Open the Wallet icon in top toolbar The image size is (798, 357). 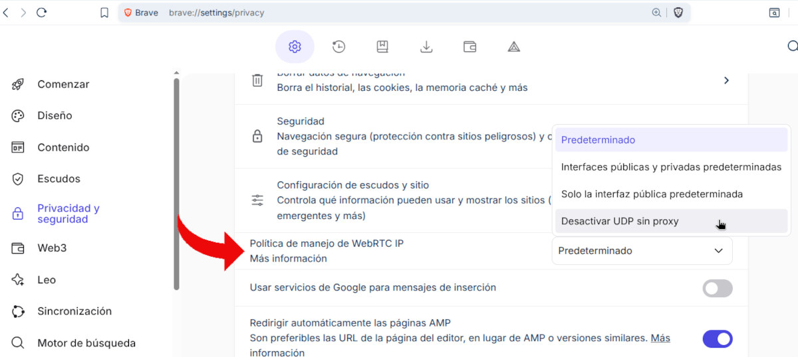[469, 46]
